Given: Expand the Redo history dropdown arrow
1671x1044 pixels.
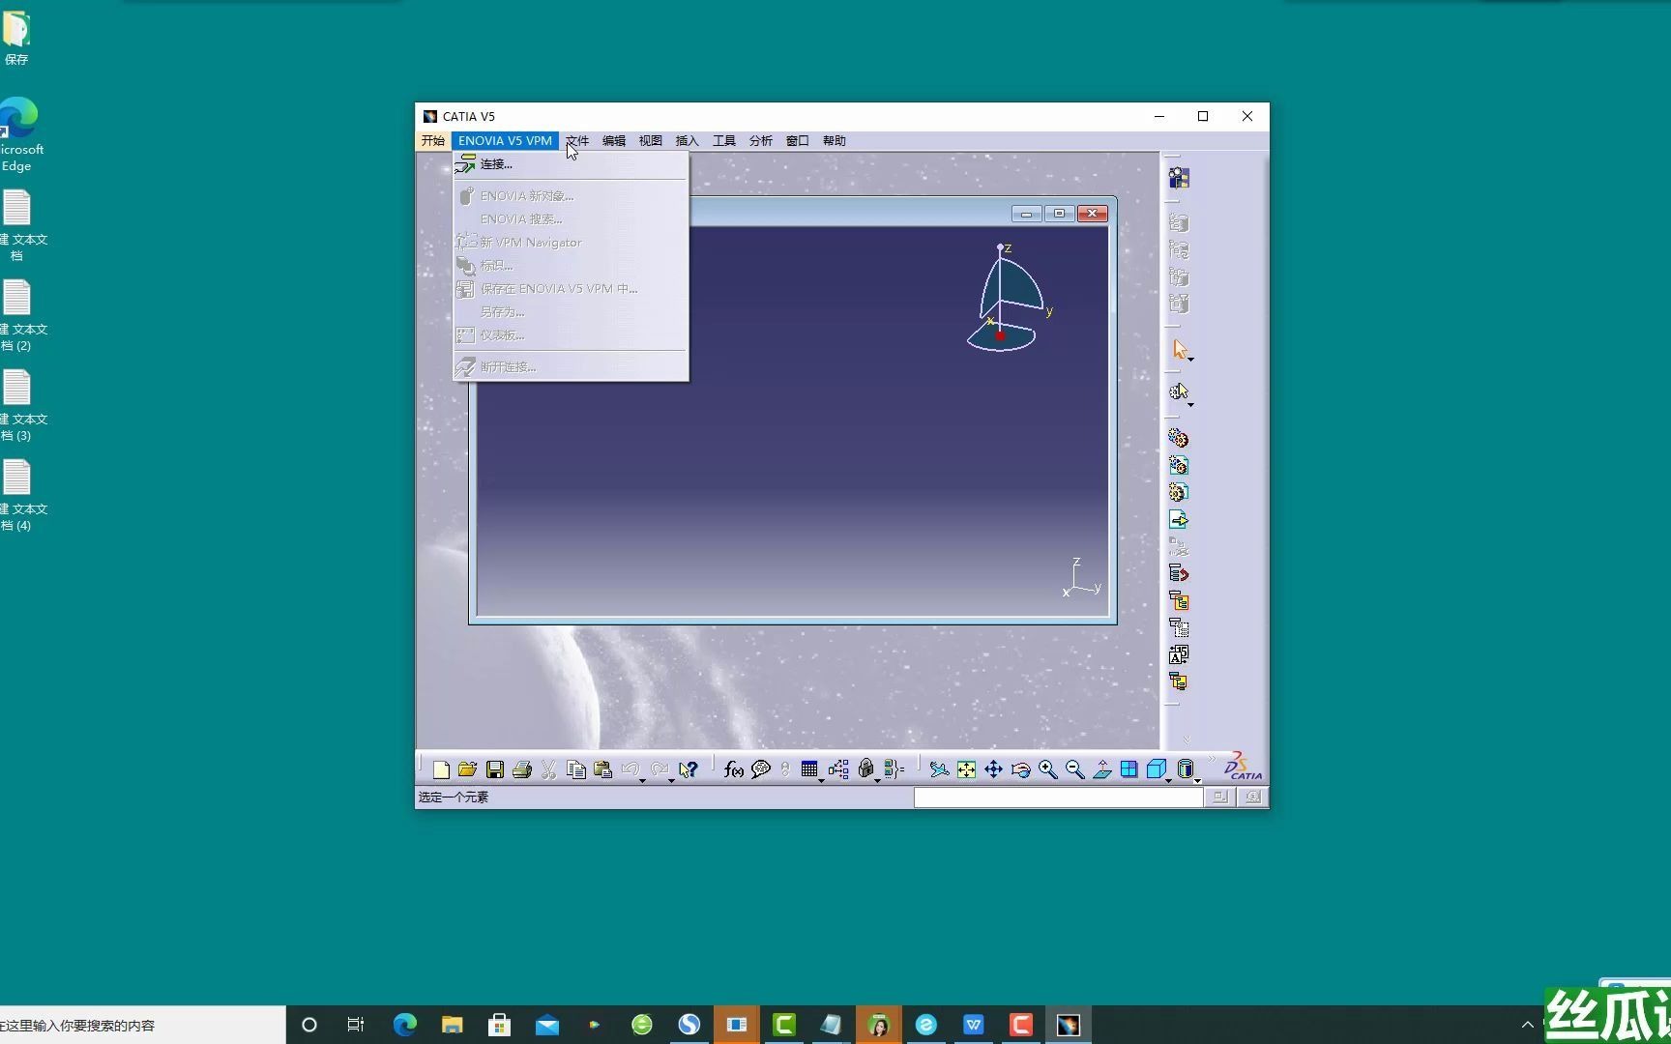Looking at the screenshot, I should (x=671, y=780).
